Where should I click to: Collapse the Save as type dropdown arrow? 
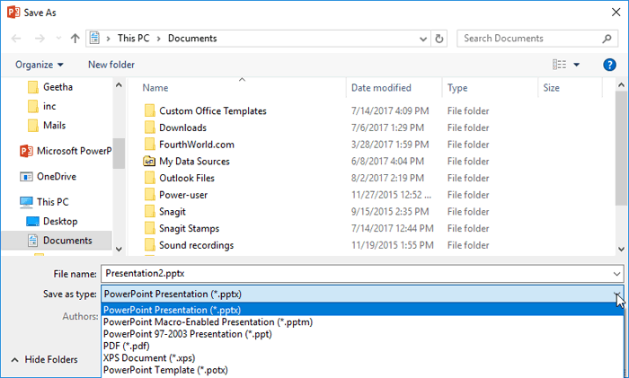616,294
